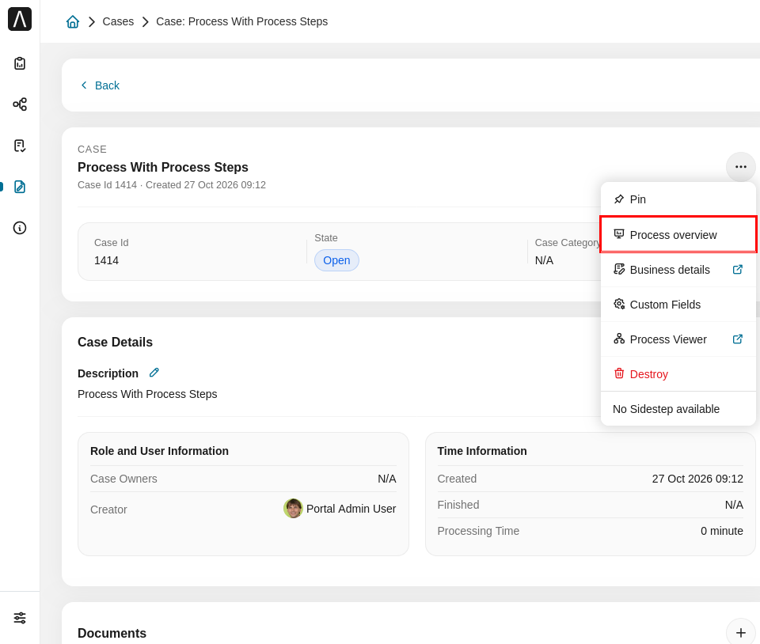Viewport: 760px width, 644px height.
Task: Click the Custom Fields gear icon
Action: 619,304
